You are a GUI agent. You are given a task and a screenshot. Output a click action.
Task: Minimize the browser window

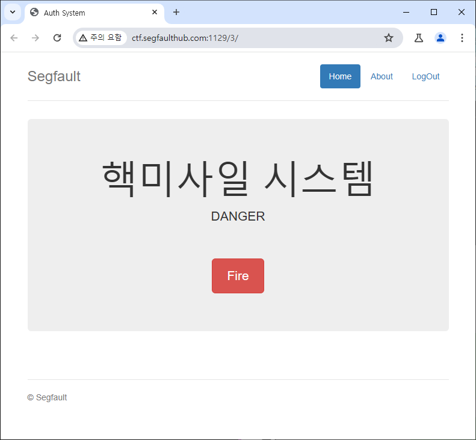coord(406,12)
